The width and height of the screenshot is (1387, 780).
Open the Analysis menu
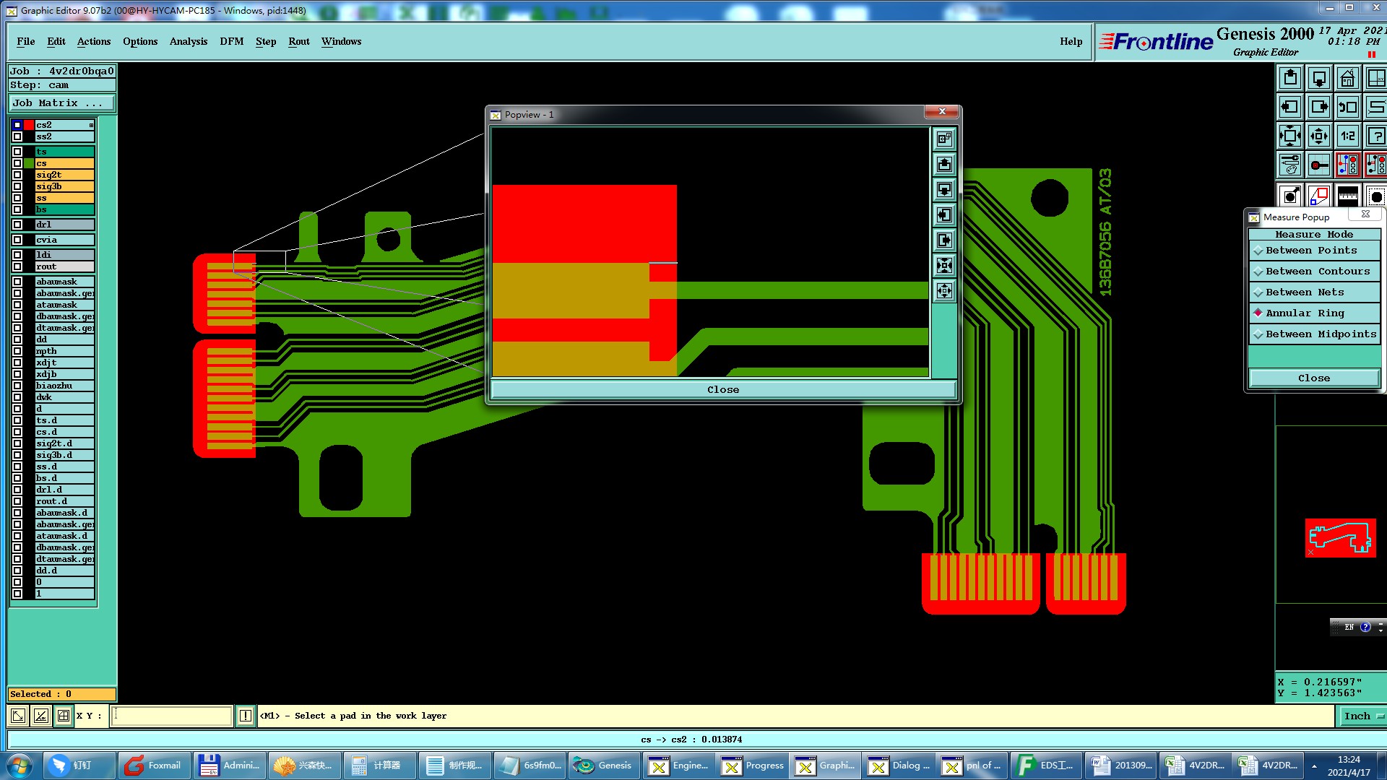188,41
